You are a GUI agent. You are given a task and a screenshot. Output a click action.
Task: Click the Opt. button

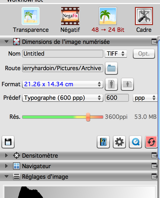[x=144, y=53]
